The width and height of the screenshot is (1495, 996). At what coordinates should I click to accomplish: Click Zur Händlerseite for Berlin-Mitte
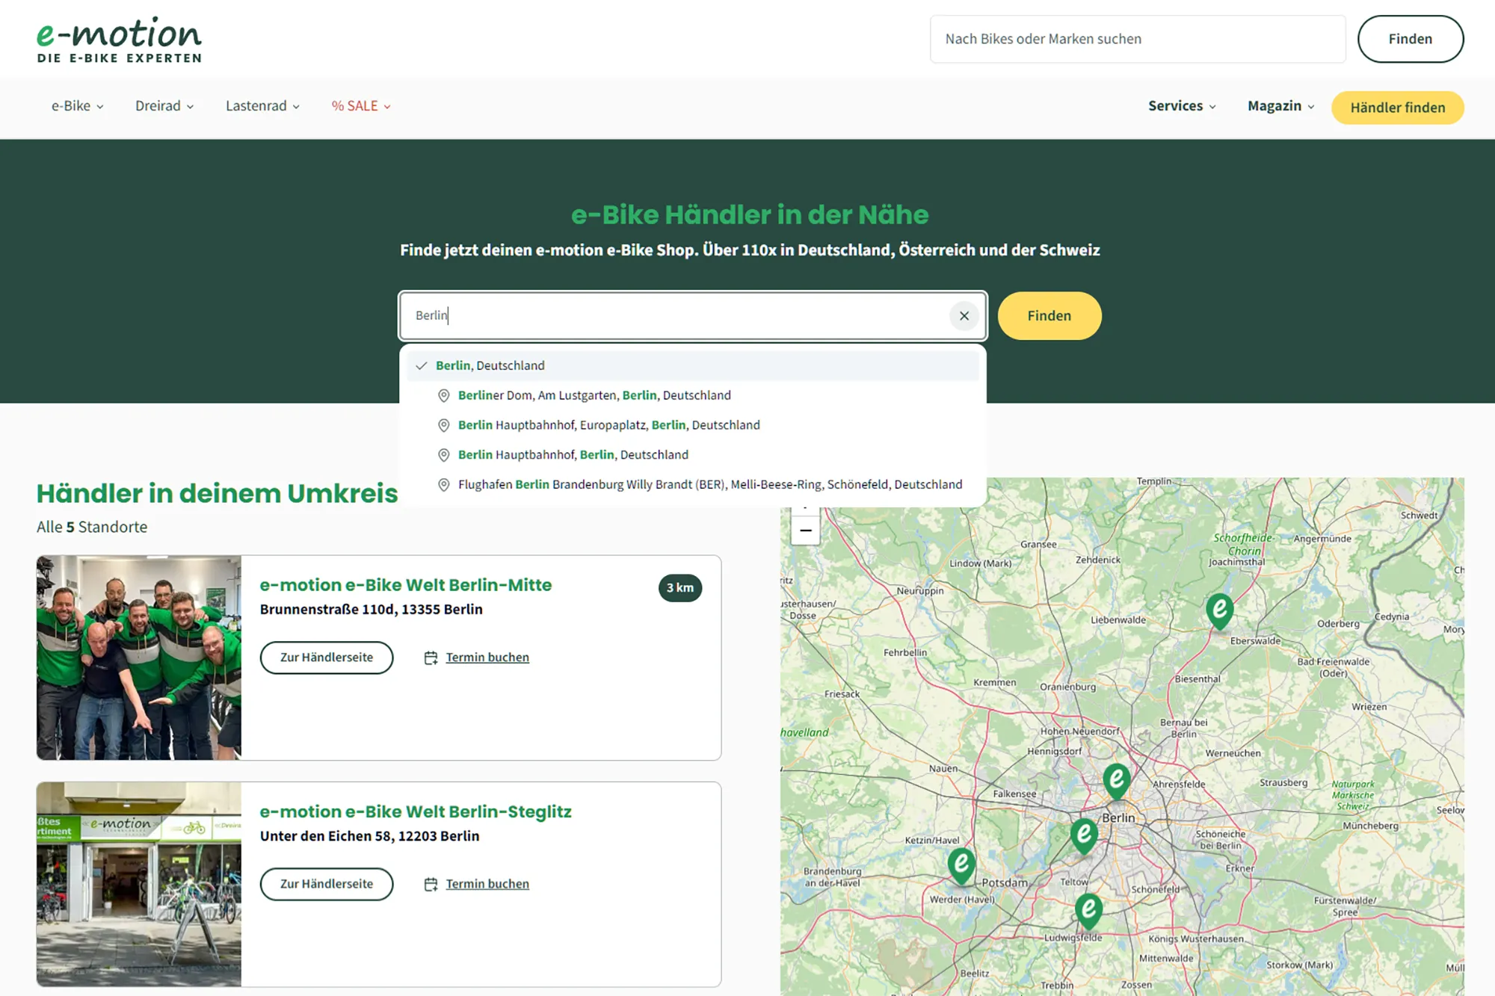[326, 658]
